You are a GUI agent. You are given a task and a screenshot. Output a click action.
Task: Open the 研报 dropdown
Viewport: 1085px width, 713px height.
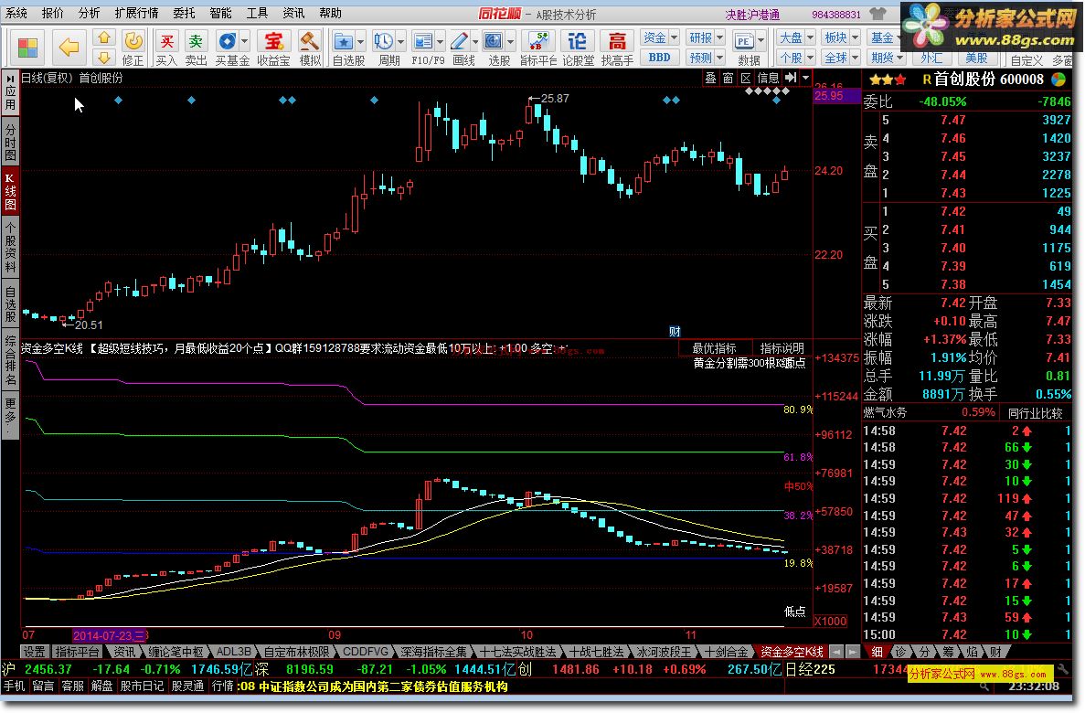(706, 37)
